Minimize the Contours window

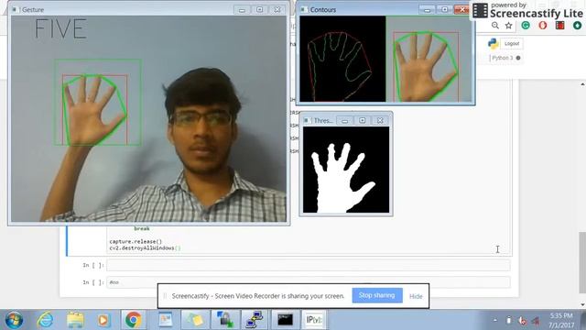tap(428, 10)
